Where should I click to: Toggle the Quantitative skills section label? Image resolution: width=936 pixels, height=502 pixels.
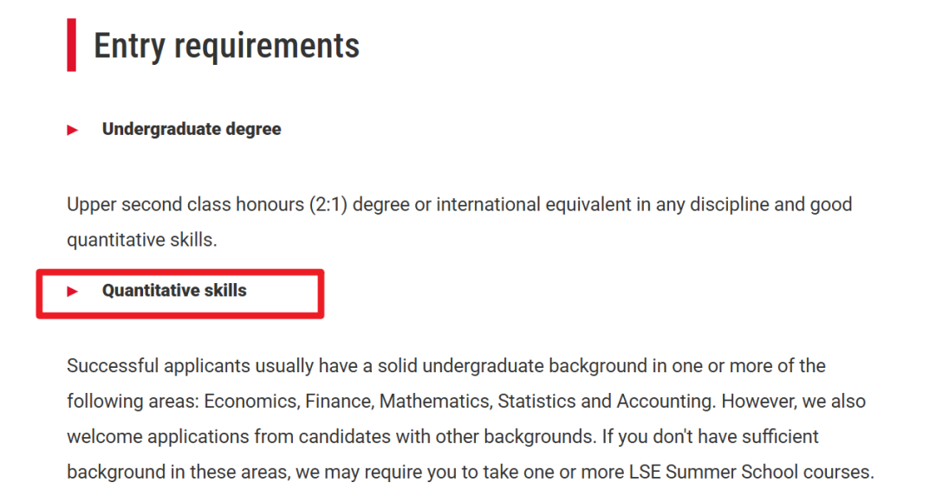[173, 290]
